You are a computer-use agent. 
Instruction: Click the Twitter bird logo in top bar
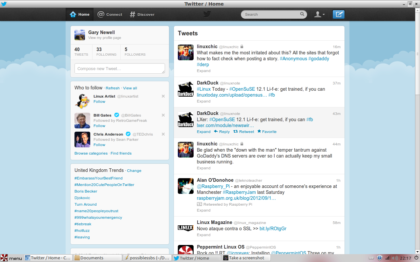207,14
